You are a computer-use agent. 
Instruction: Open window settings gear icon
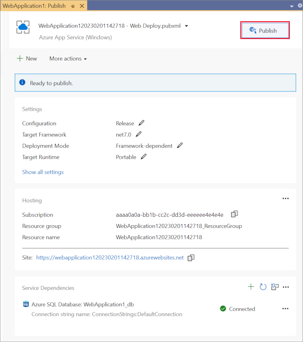[x=300, y=6]
